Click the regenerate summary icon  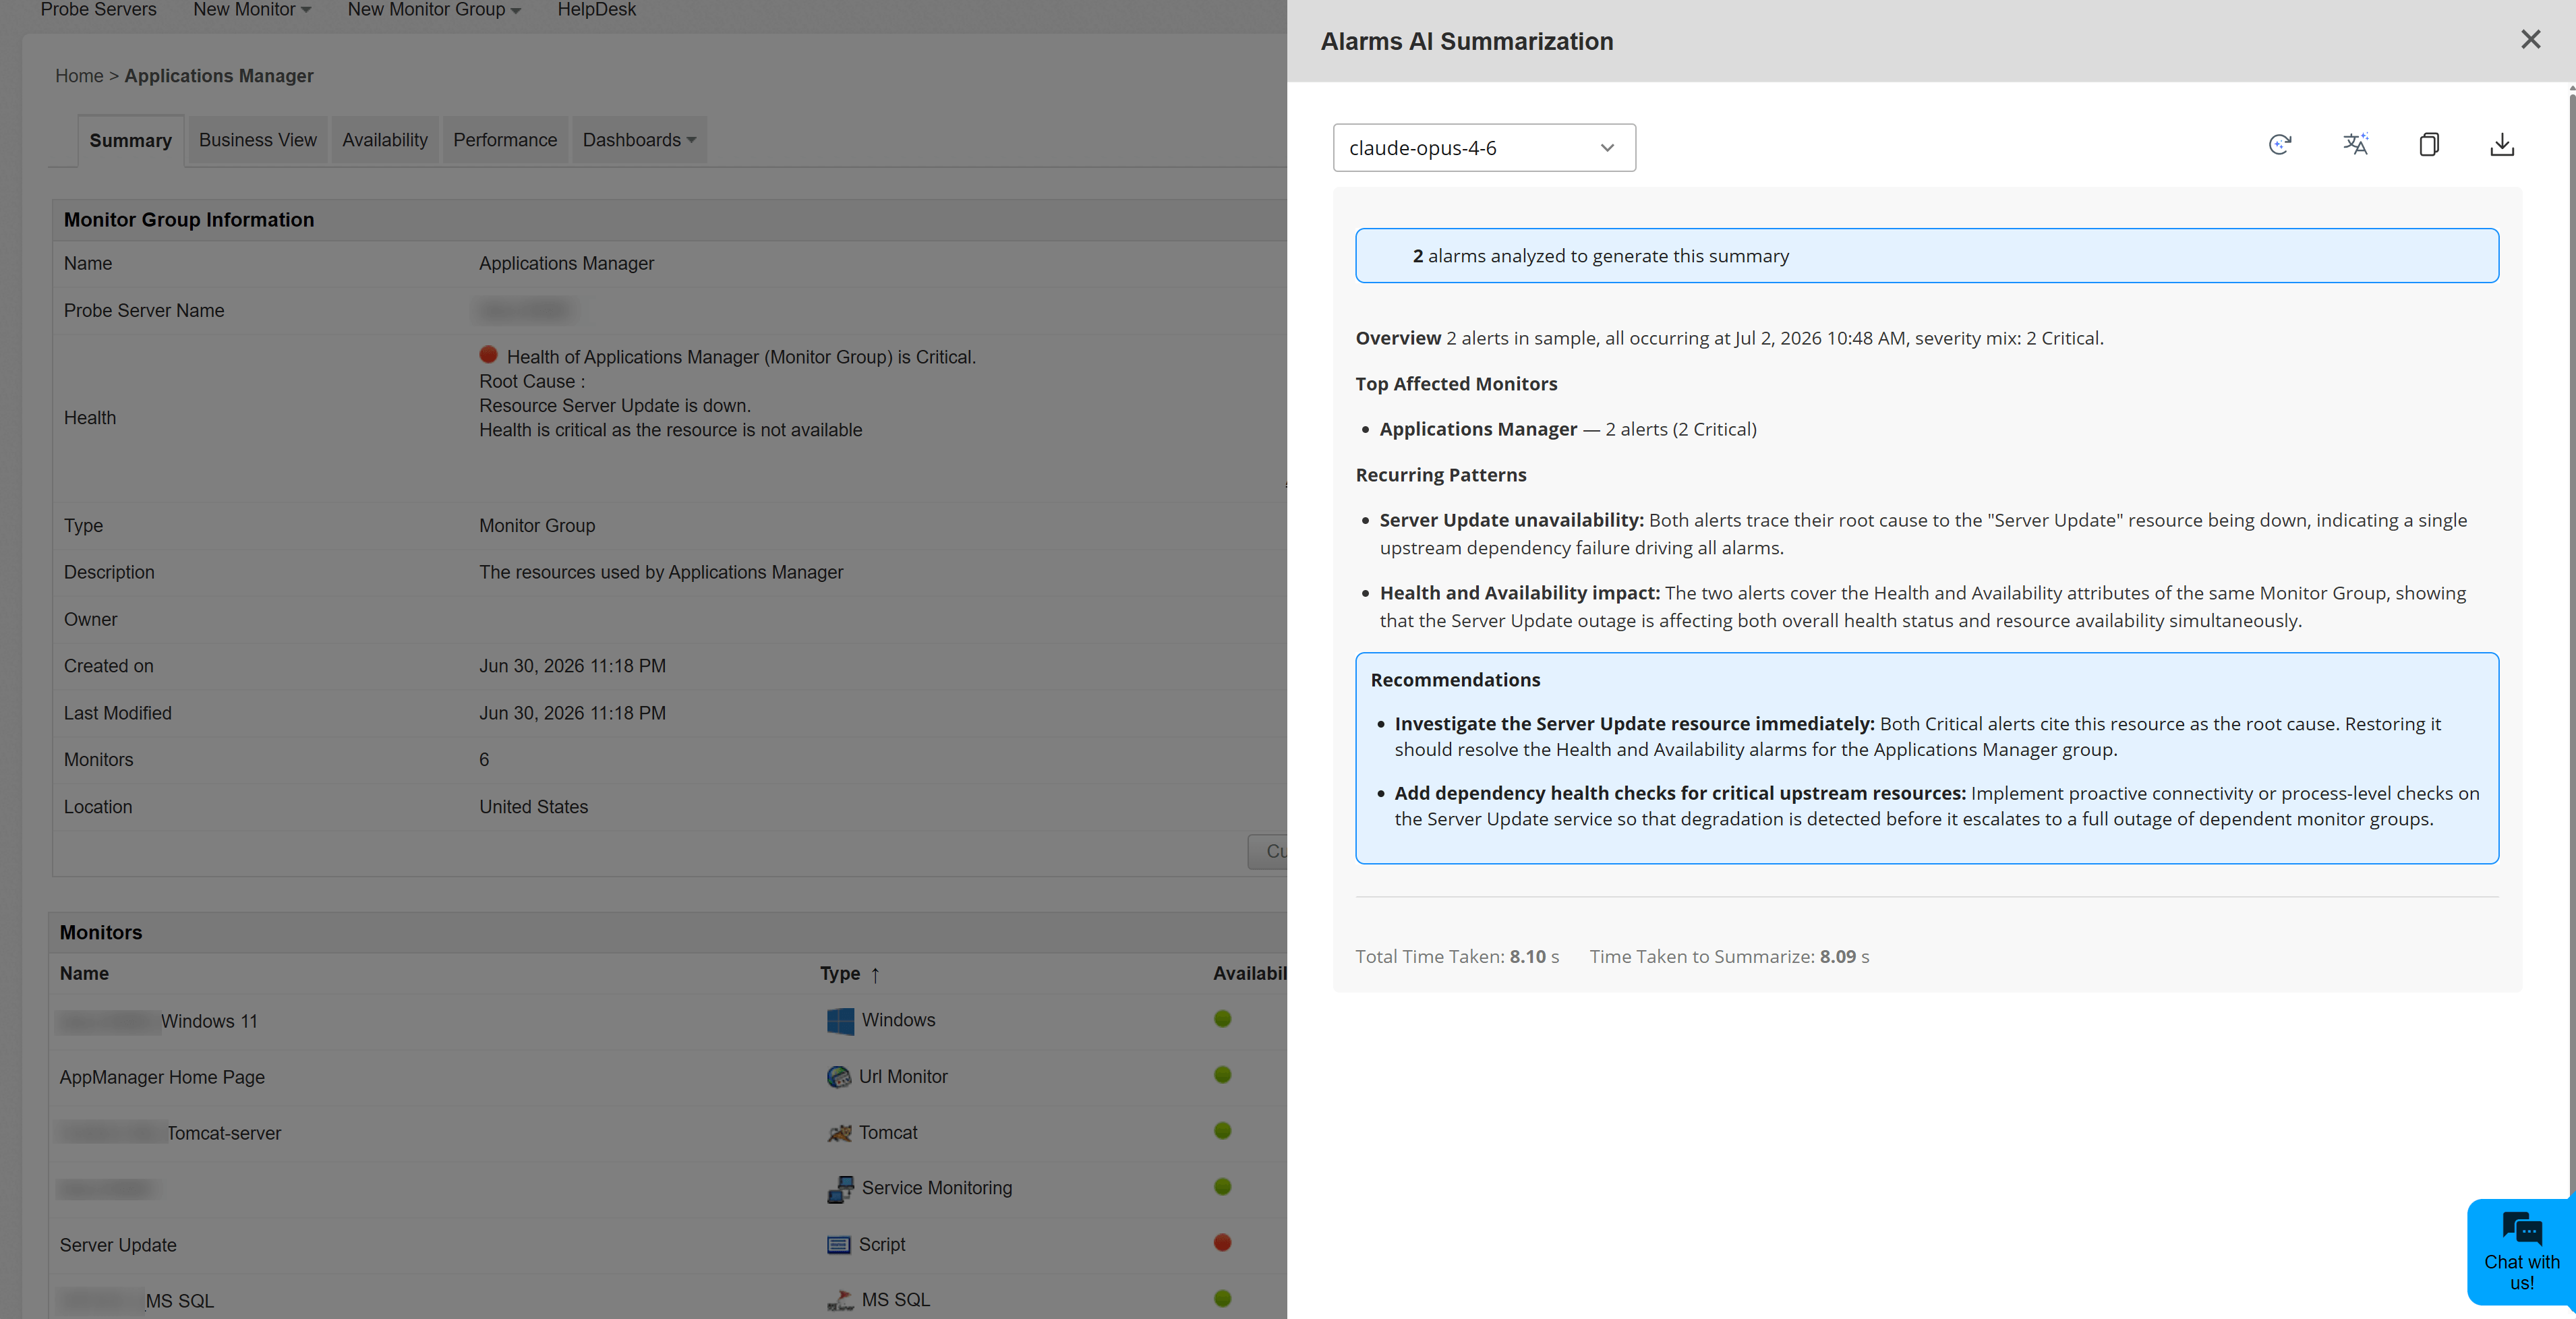pos(2280,145)
